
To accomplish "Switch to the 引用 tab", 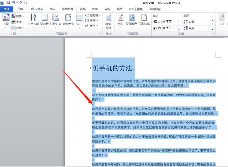I will click(x=83, y=9).
